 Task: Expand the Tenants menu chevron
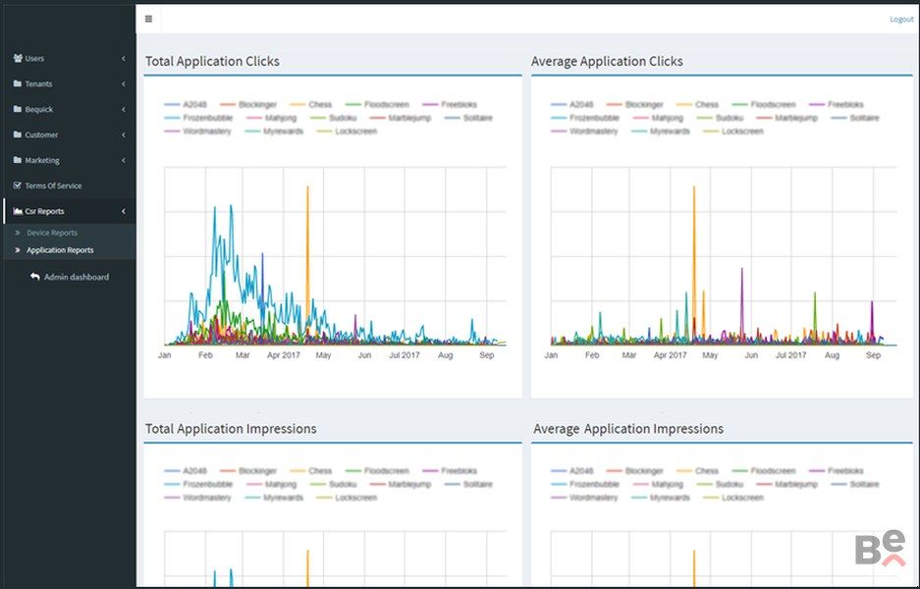click(x=123, y=83)
